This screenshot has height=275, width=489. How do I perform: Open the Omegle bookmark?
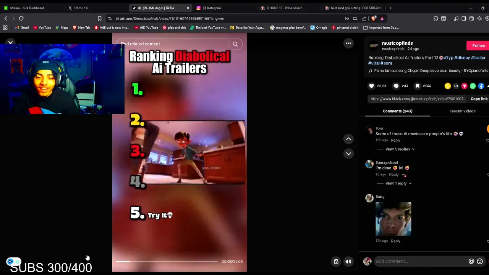pyautogui.click(x=319, y=27)
